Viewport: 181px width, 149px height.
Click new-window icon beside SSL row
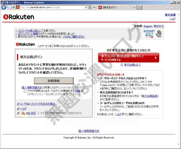coord(18,113)
